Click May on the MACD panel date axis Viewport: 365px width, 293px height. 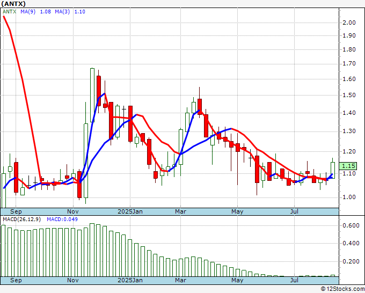click(x=237, y=280)
